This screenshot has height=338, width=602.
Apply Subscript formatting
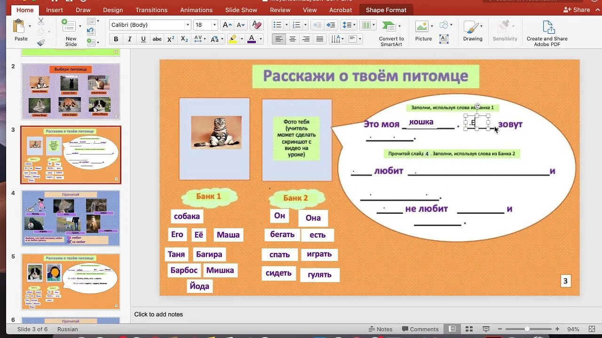[184, 39]
